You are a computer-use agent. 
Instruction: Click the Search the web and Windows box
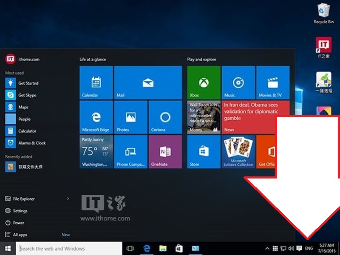[x=69, y=248]
